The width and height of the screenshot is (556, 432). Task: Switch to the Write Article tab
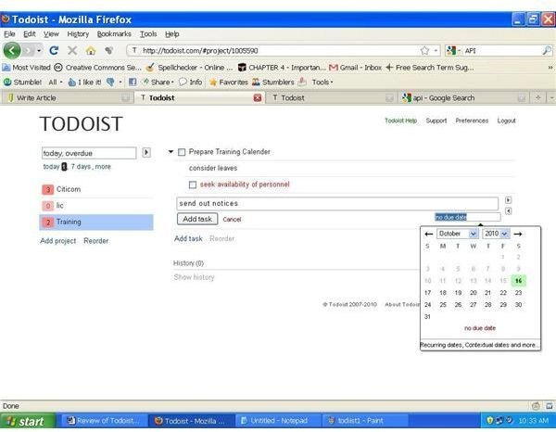pyautogui.click(x=67, y=98)
